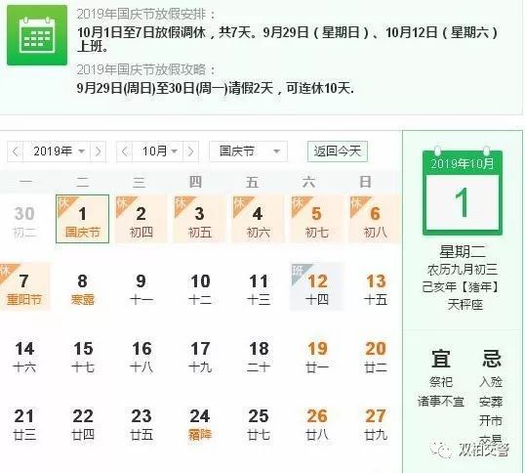525x473 pixels.
Task: Click the 忌 heading in side panel
Action: 492,359
